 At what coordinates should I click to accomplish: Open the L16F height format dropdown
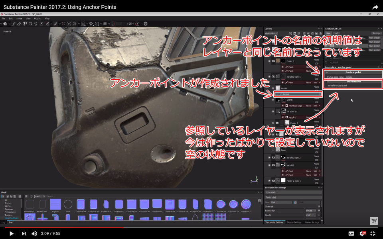(x=311, y=215)
